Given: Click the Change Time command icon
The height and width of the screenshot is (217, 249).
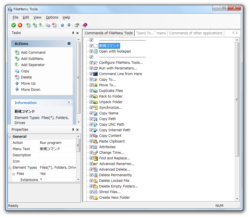Looking at the screenshot, I should pos(95,153).
